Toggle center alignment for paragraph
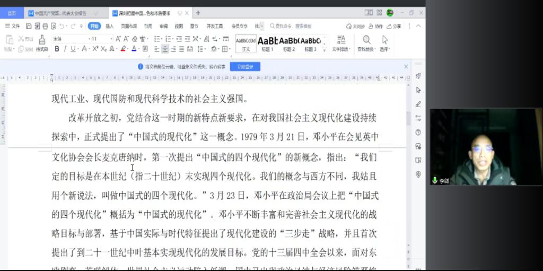The width and height of the screenshot is (543, 271). point(165,49)
